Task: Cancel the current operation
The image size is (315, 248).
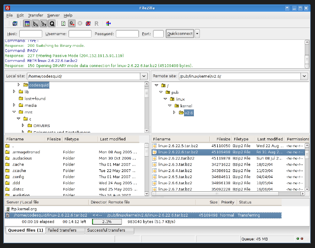Action: click(x=80, y=24)
